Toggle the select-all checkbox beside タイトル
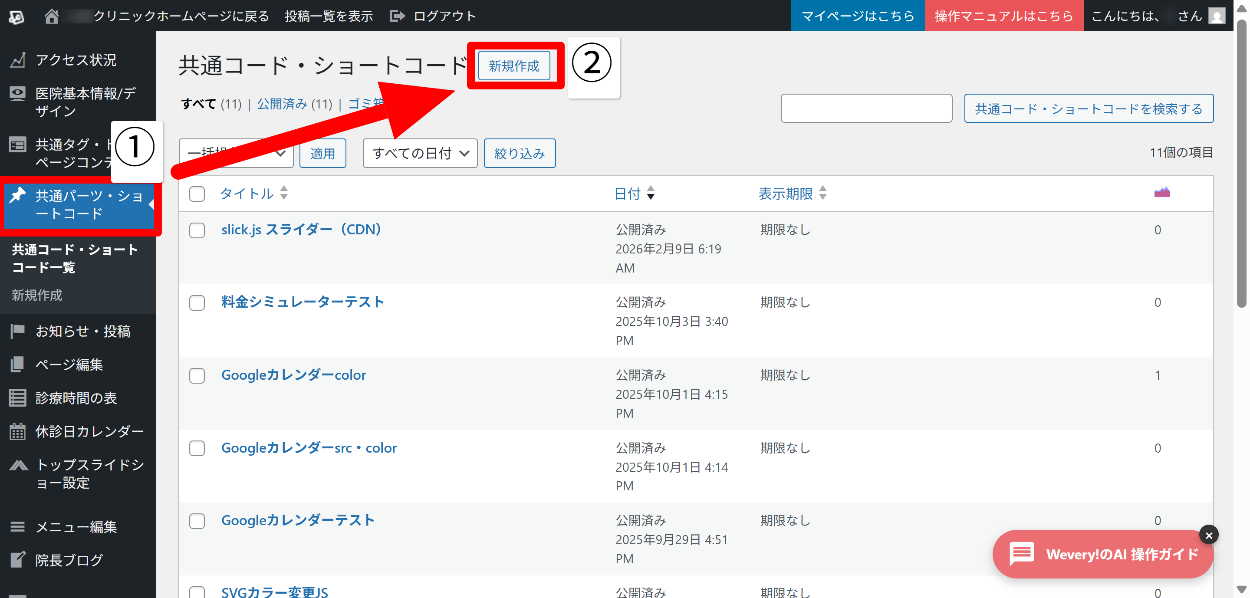This screenshot has width=1250, height=598. pos(197,194)
